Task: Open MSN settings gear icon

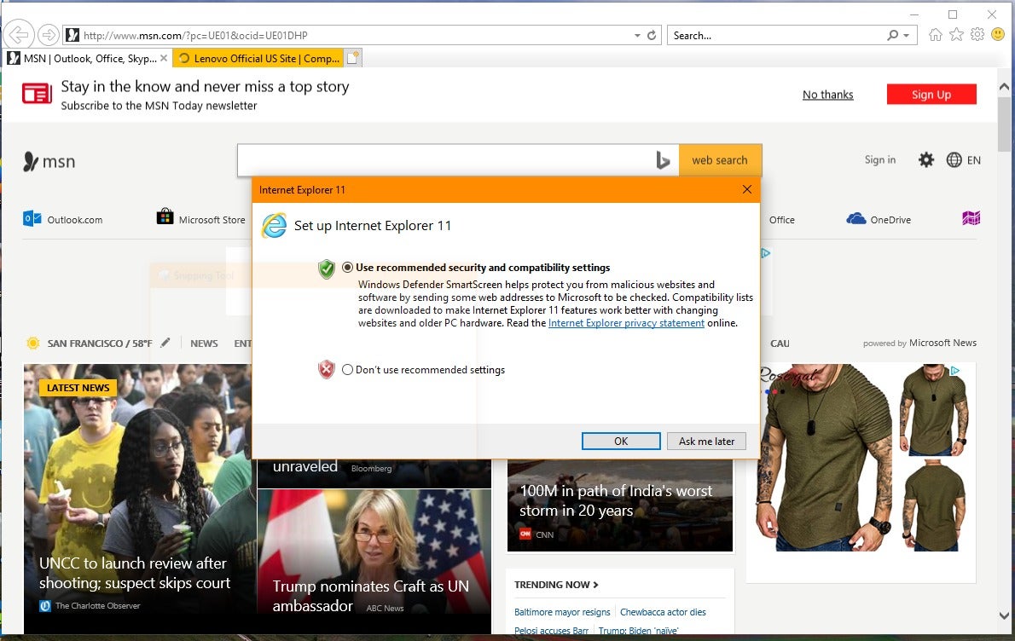Action: tap(926, 159)
